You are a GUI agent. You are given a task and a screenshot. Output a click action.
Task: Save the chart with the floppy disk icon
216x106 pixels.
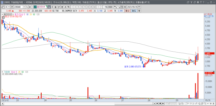coord(122,7)
